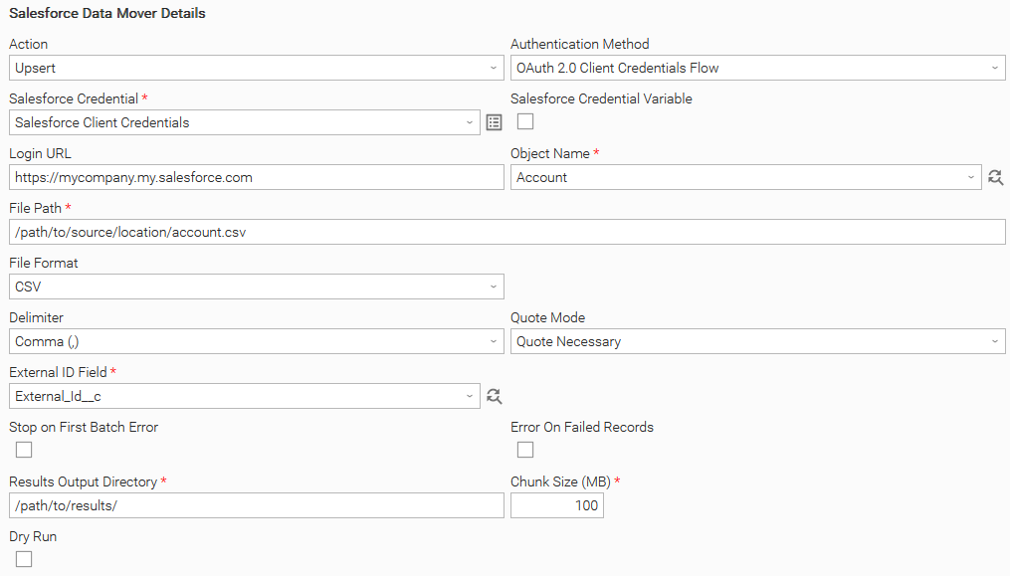Click into the File Path field
This screenshot has height=576, width=1010.
click(x=506, y=232)
